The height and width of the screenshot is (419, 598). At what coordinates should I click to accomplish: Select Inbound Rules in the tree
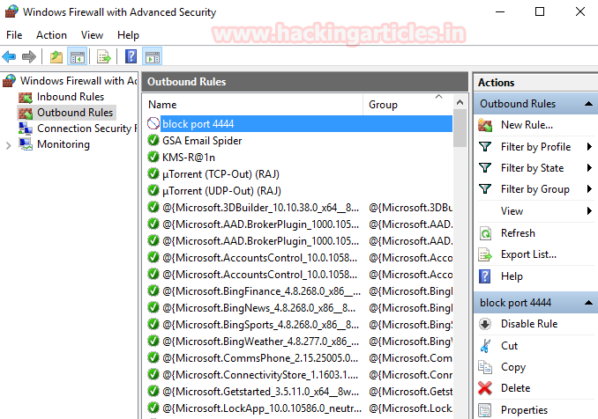point(70,97)
